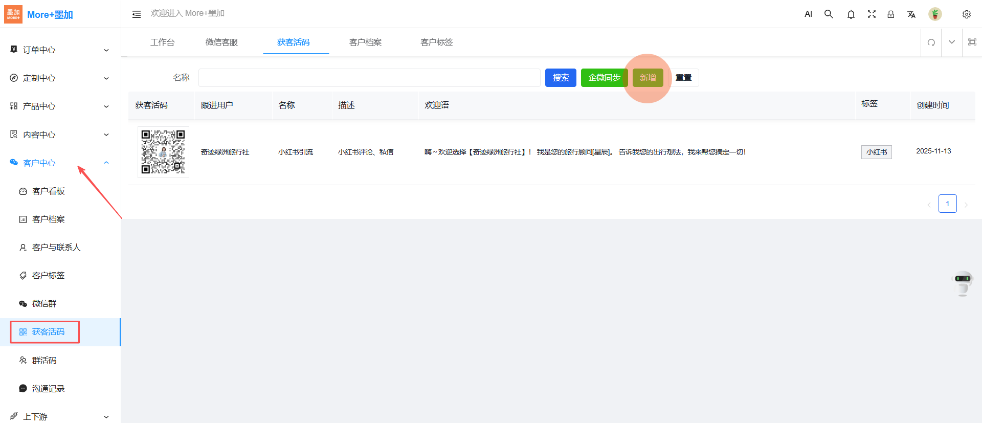Expand the 订单中心 menu

click(x=60, y=50)
